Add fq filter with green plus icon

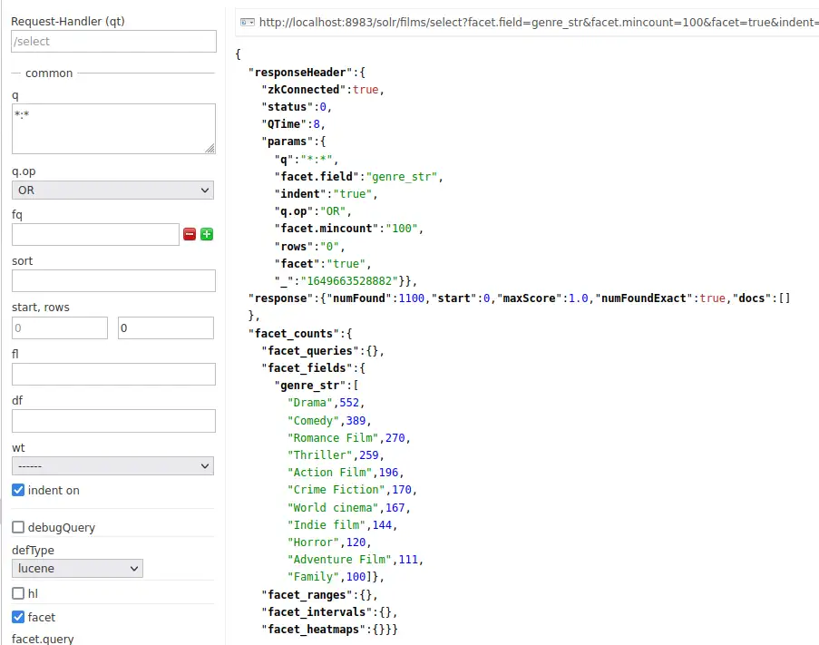point(207,234)
